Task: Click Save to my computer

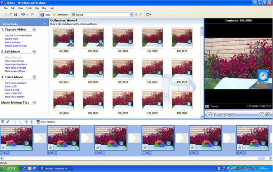Action: [x=16, y=83]
